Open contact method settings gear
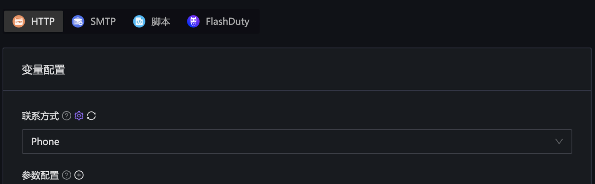Image resolution: width=595 pixels, height=184 pixels. point(79,116)
